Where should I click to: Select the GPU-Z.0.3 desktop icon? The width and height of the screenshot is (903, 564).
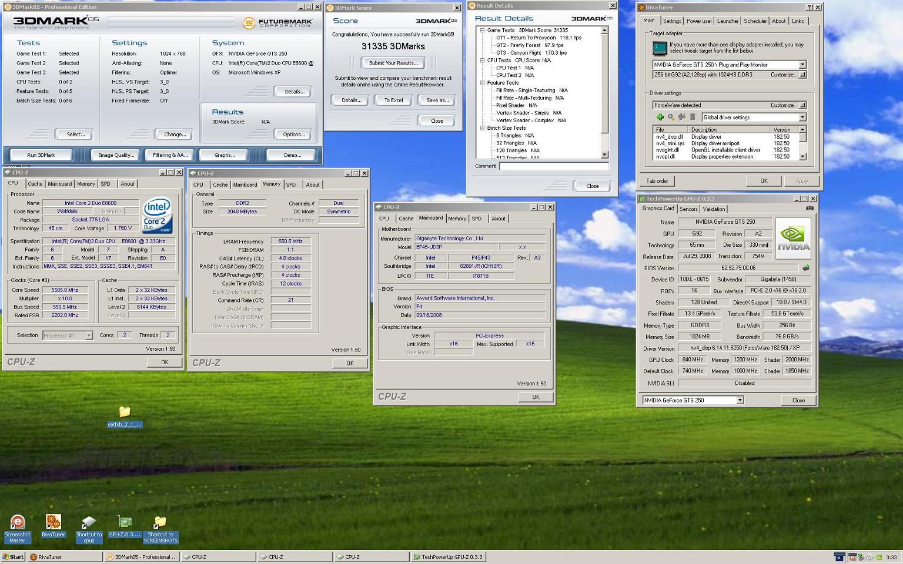click(x=125, y=526)
